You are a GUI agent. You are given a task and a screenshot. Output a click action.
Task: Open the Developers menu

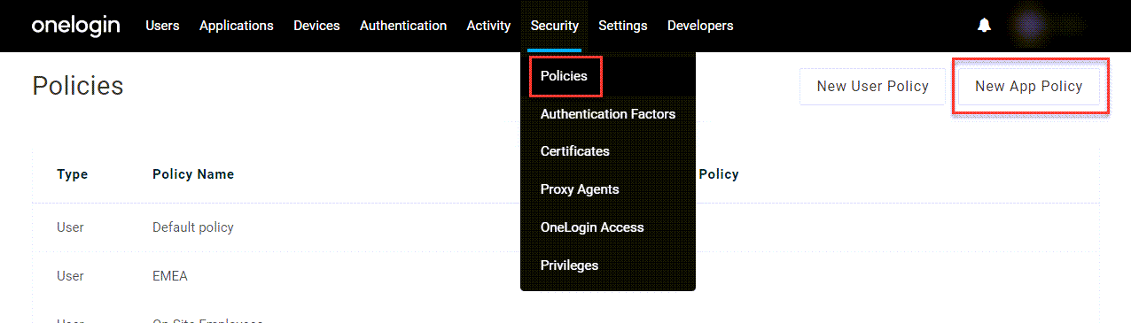pyautogui.click(x=700, y=26)
